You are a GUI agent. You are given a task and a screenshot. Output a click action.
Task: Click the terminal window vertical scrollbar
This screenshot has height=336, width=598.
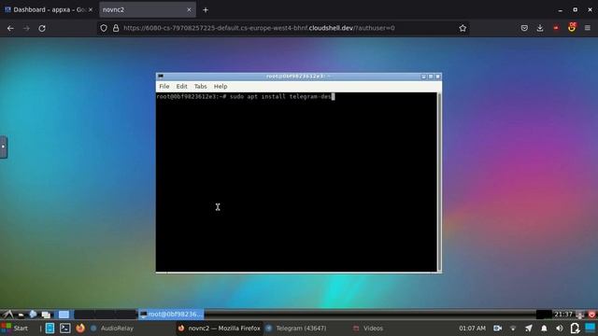(x=439, y=182)
